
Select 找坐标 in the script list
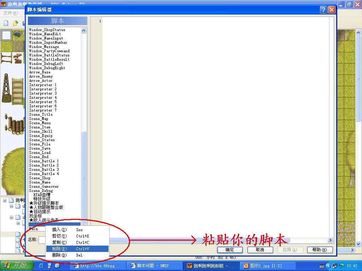[36, 216]
